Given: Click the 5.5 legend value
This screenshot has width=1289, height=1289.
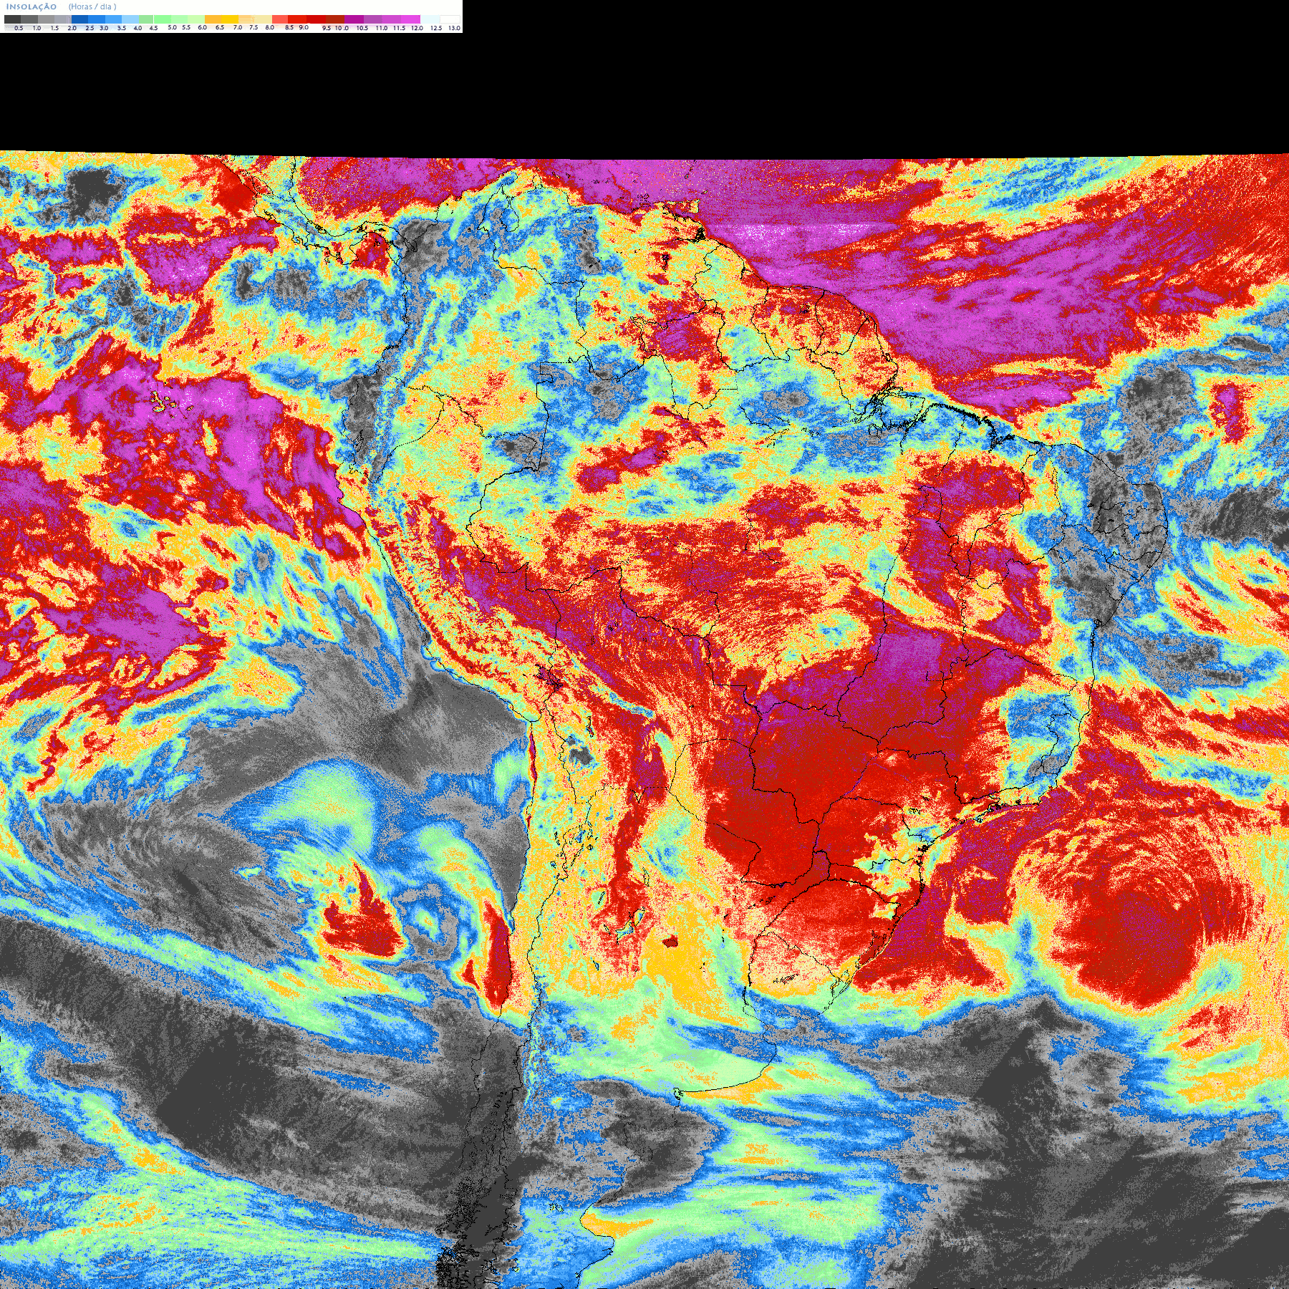Looking at the screenshot, I should 186,27.
